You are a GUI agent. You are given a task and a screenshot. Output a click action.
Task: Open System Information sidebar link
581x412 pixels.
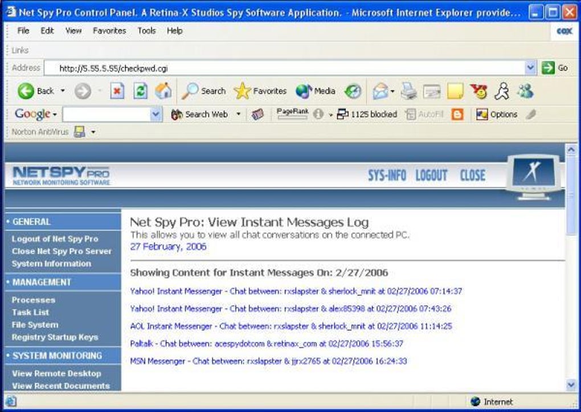click(x=51, y=264)
